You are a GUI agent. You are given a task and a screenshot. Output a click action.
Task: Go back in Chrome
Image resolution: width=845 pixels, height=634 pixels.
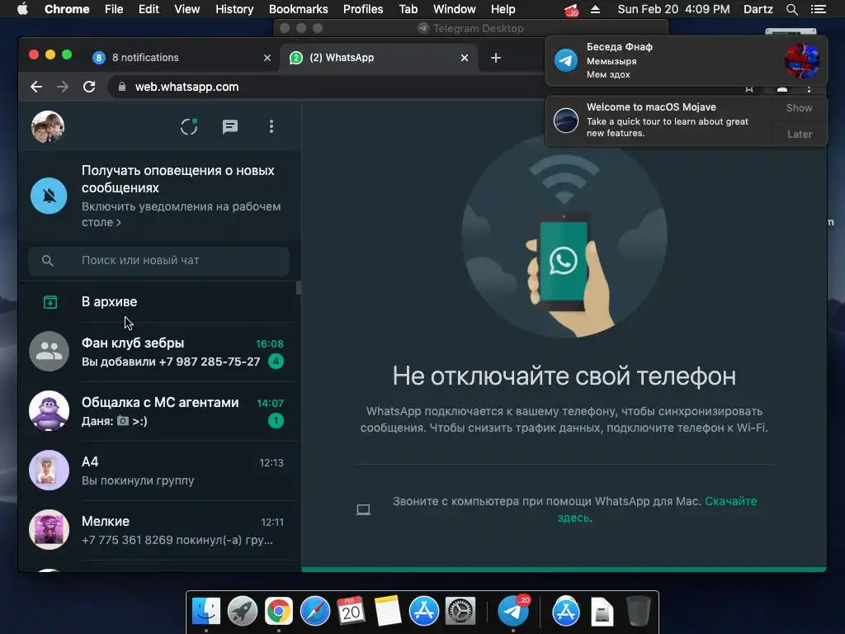[x=36, y=87]
